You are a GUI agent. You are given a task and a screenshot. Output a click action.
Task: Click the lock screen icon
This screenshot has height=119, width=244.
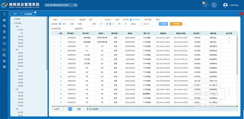point(214,5)
